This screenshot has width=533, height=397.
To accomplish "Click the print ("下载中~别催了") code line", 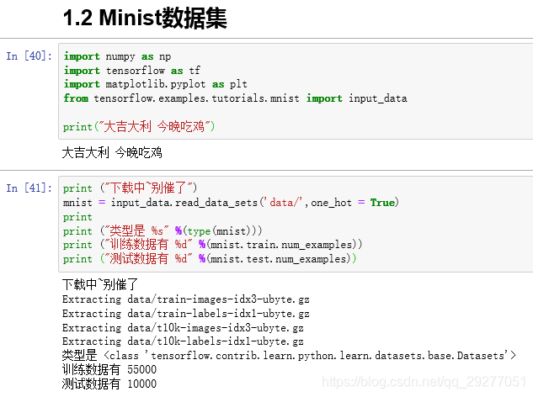I will [130, 188].
